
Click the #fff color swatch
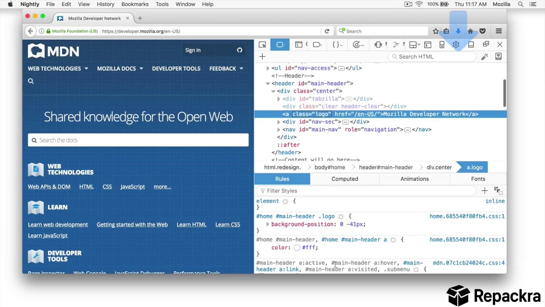point(297,248)
